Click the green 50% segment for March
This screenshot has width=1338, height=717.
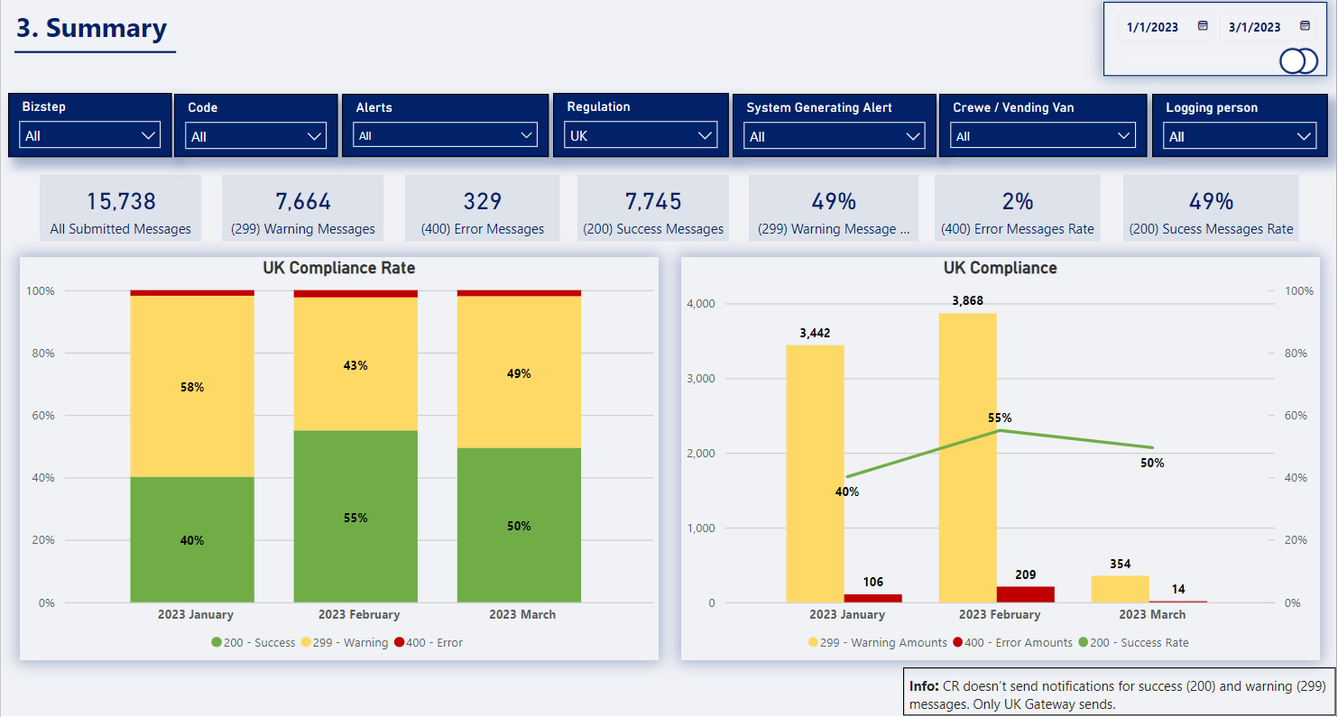pos(519,525)
